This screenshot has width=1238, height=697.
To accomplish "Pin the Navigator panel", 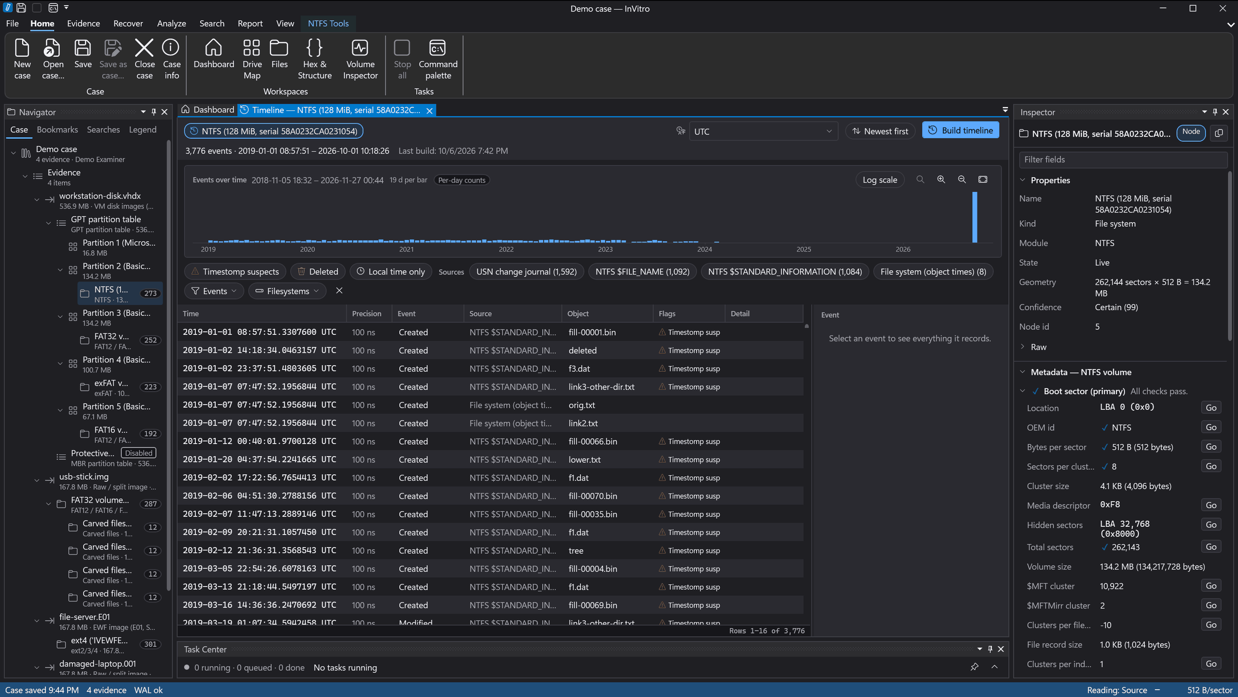I will pos(153,112).
